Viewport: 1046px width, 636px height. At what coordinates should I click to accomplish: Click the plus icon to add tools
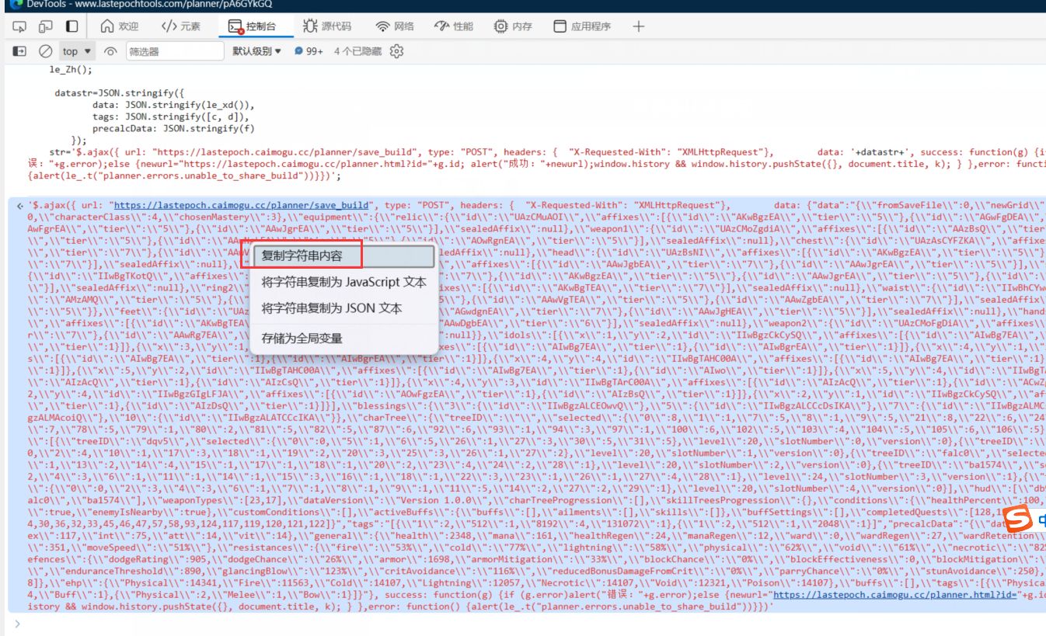pos(638,26)
